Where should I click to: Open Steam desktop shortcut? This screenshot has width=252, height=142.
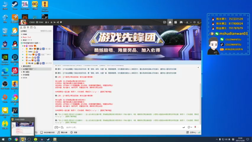click(15, 5)
